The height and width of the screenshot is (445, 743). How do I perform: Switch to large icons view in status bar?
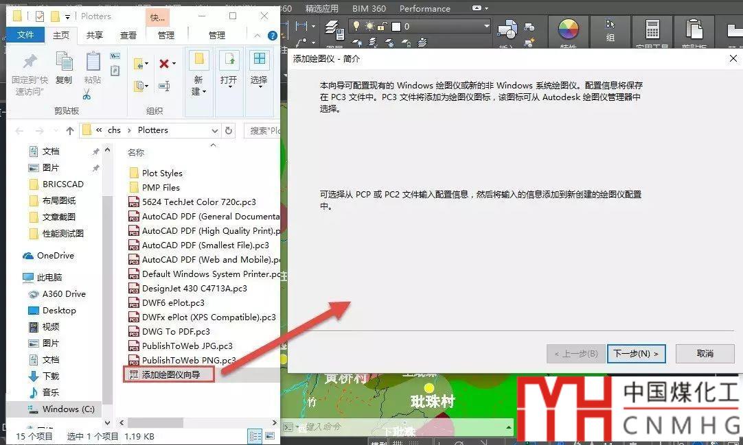click(270, 436)
